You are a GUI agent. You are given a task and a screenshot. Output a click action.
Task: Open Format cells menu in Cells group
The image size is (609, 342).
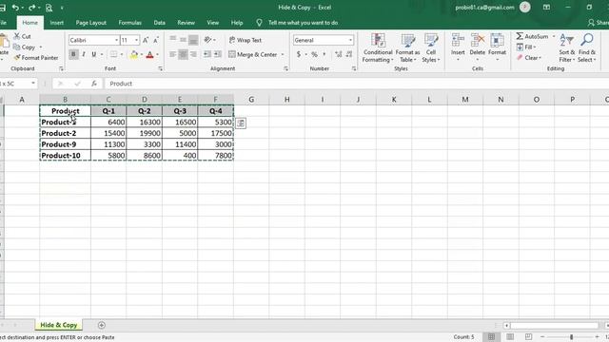pos(497,47)
